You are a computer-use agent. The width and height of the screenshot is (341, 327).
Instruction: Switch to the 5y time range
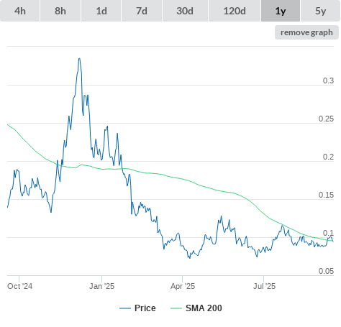pyautogui.click(x=320, y=11)
